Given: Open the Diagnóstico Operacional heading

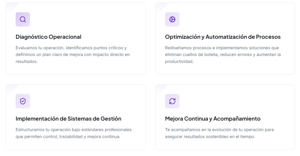Looking at the screenshot, I should (48, 37).
